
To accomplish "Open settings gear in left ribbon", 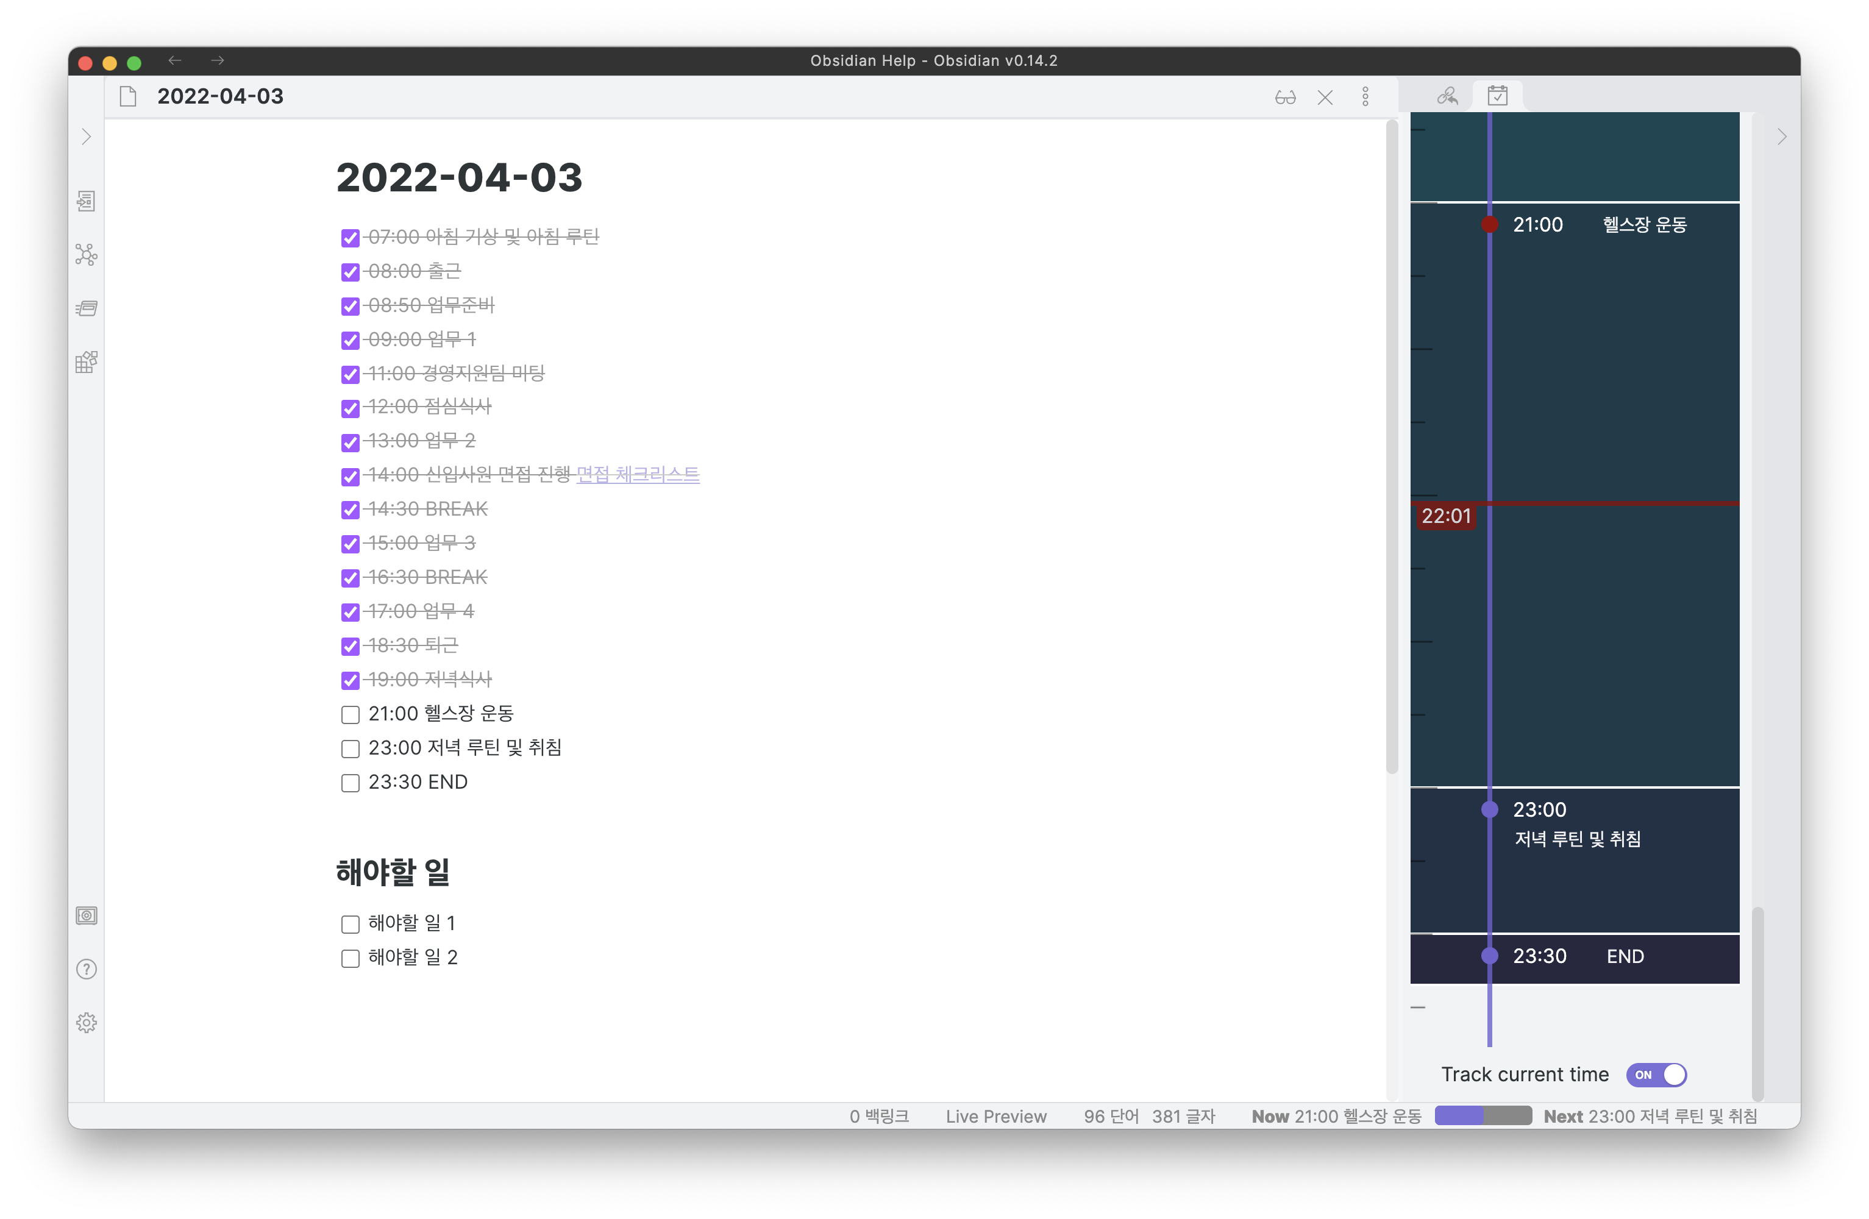I will pyautogui.click(x=87, y=1022).
